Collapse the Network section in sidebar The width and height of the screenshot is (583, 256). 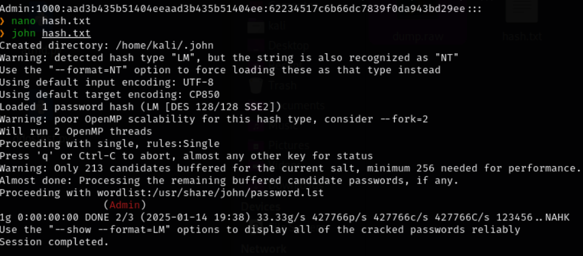coord(263,248)
